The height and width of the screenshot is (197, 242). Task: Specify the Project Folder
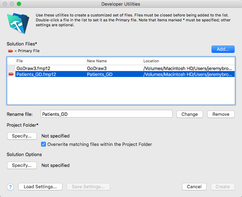[22, 136]
